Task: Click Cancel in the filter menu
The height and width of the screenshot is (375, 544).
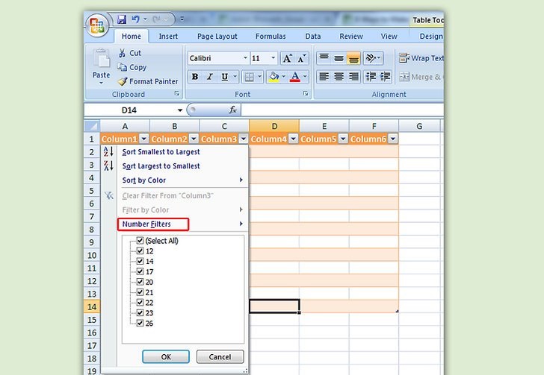Action: 220,356
